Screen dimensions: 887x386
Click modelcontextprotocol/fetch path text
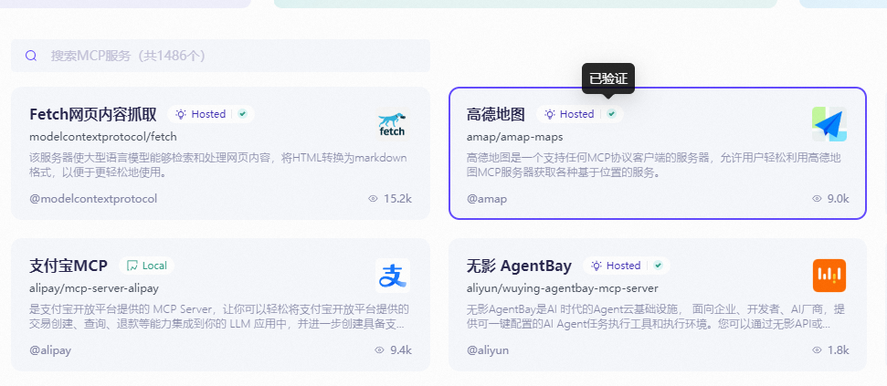tap(103, 137)
